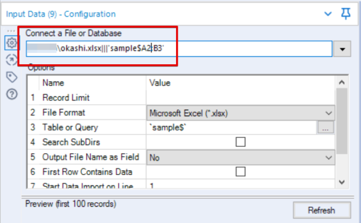Select the Record Limit value cell
This screenshot has height=223, width=361.
(x=241, y=97)
